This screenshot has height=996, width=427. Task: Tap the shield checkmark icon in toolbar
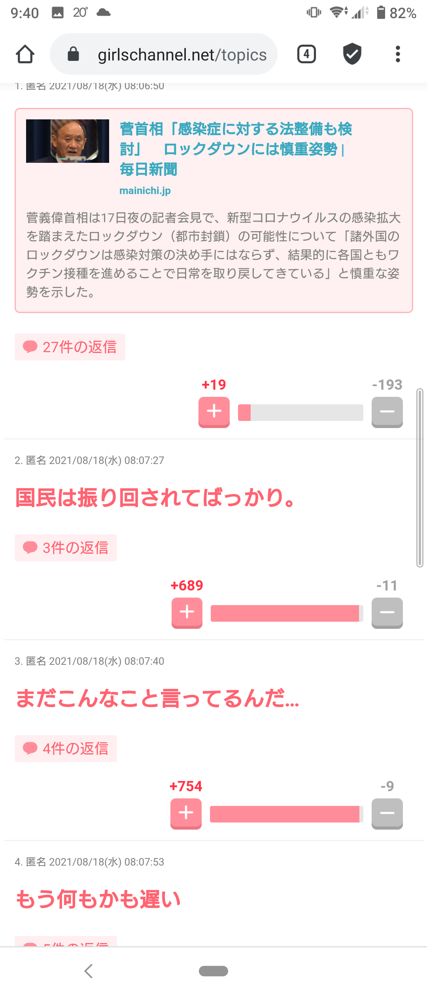[352, 54]
